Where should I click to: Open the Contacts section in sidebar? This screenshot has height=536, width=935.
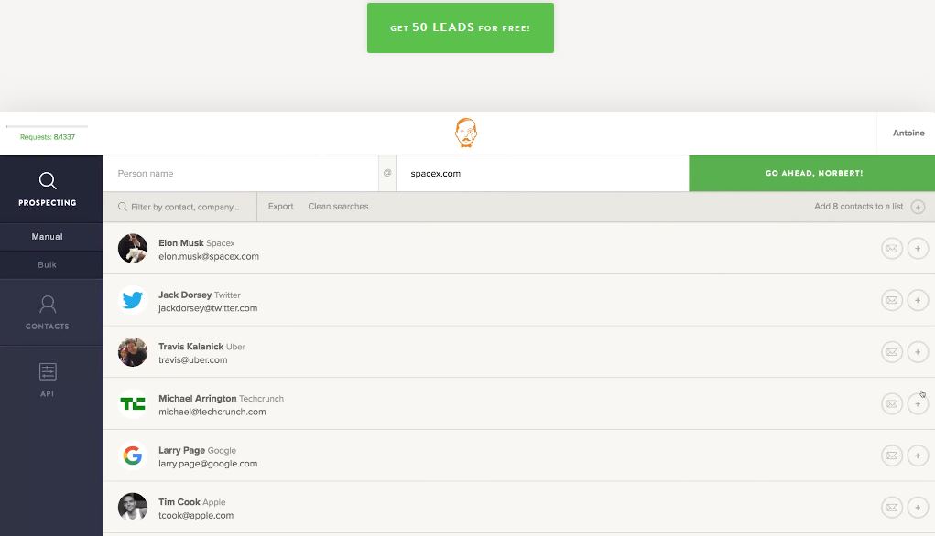48,313
